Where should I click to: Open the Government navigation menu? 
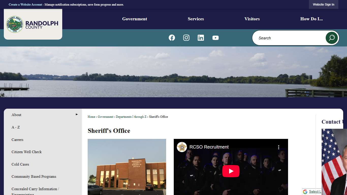[134, 19]
